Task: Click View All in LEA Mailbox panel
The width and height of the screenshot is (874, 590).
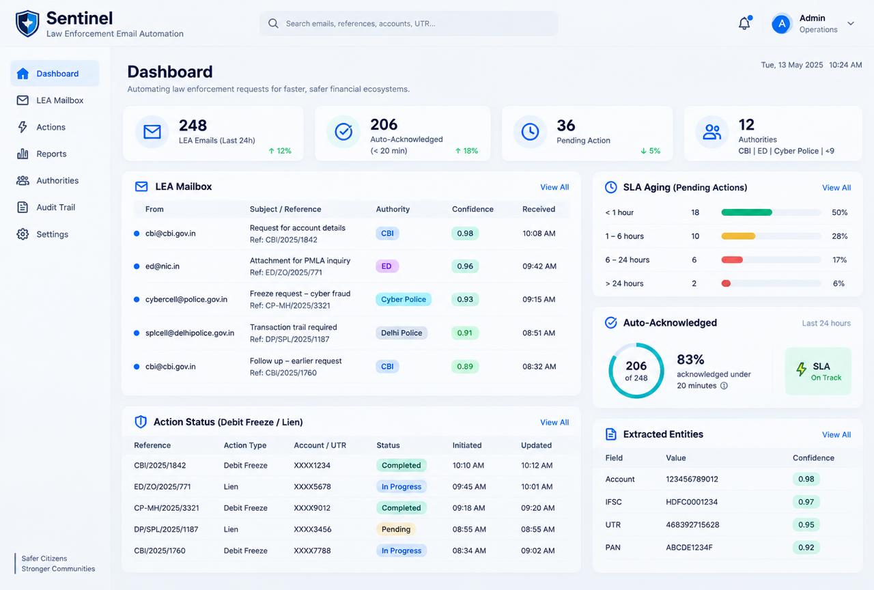Action: pyautogui.click(x=554, y=187)
